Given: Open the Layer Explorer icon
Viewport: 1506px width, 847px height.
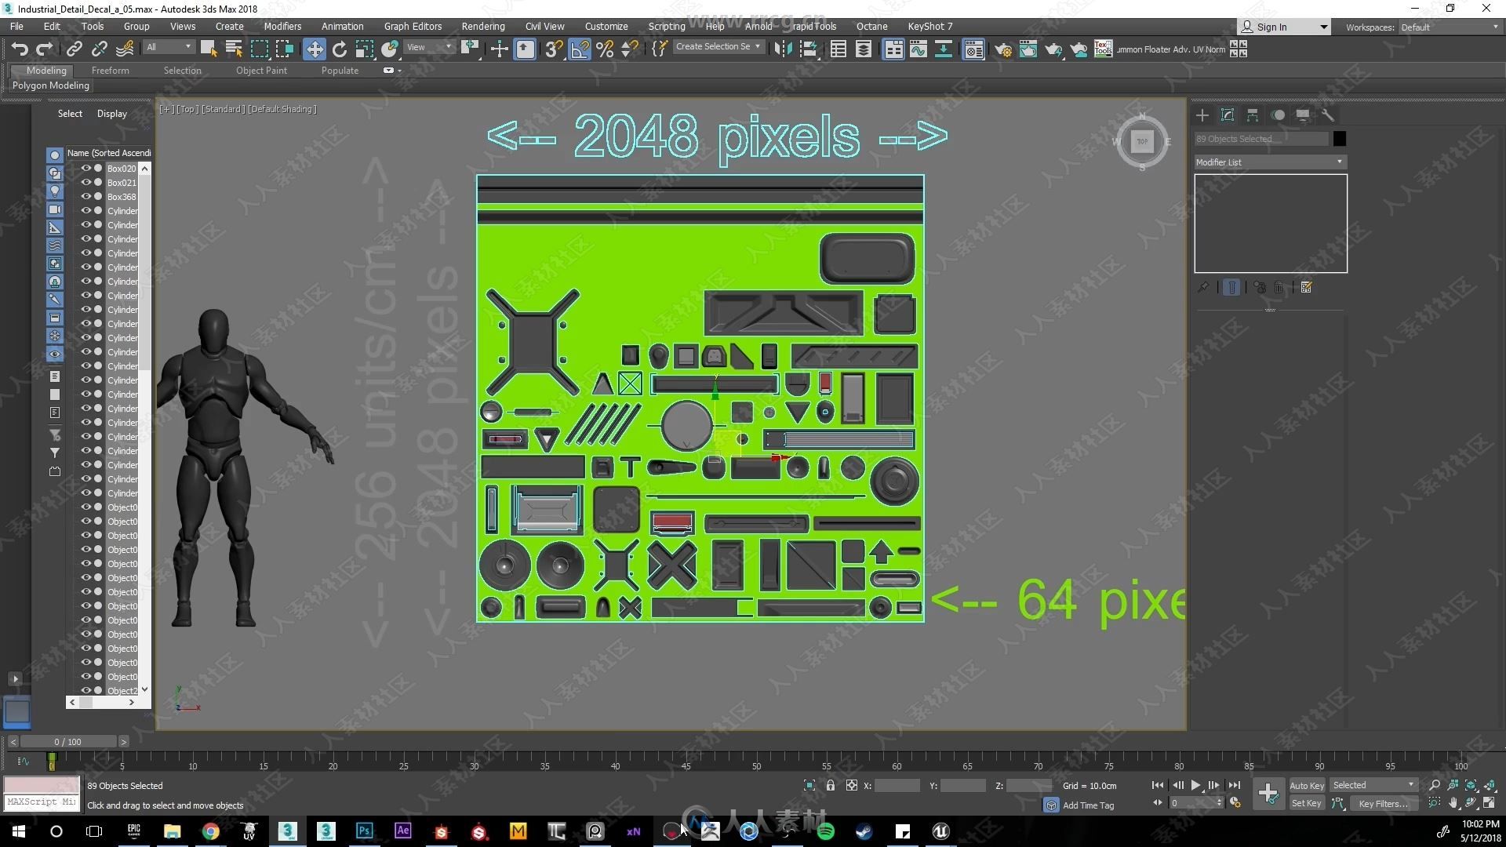Looking at the screenshot, I should click(864, 49).
